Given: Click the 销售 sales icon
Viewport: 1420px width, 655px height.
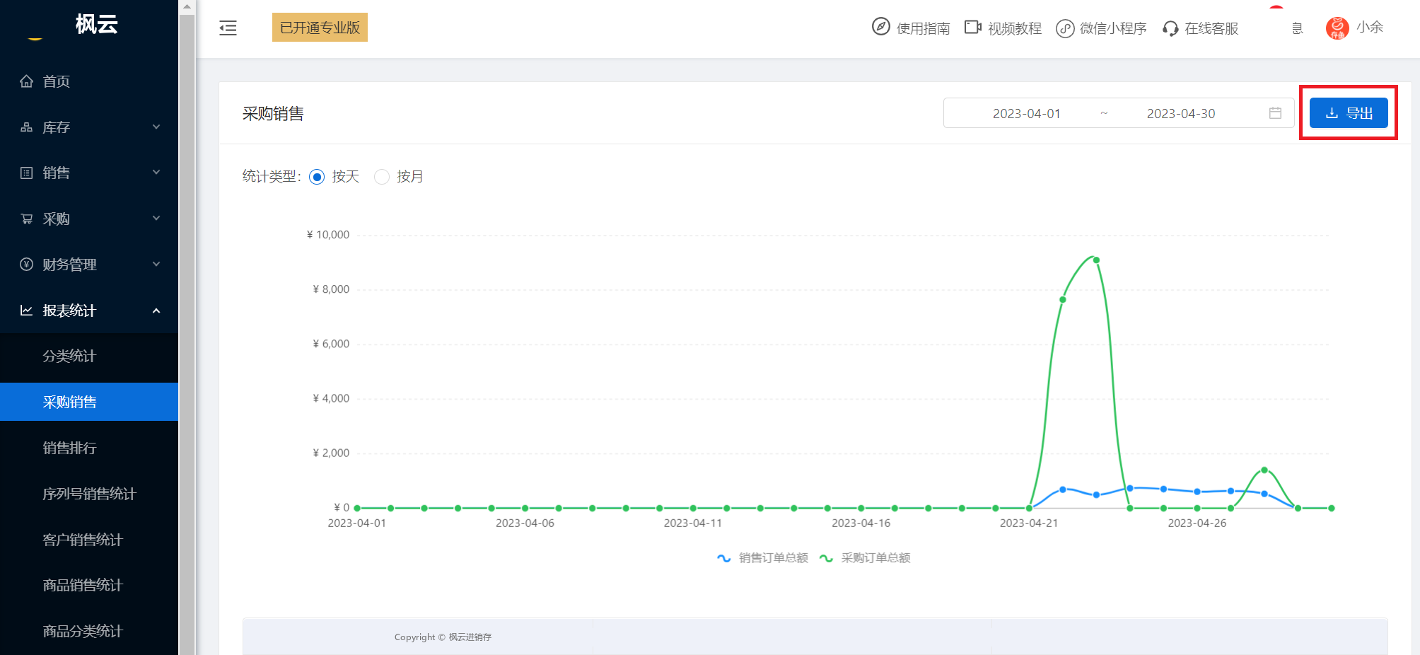Looking at the screenshot, I should coord(26,173).
